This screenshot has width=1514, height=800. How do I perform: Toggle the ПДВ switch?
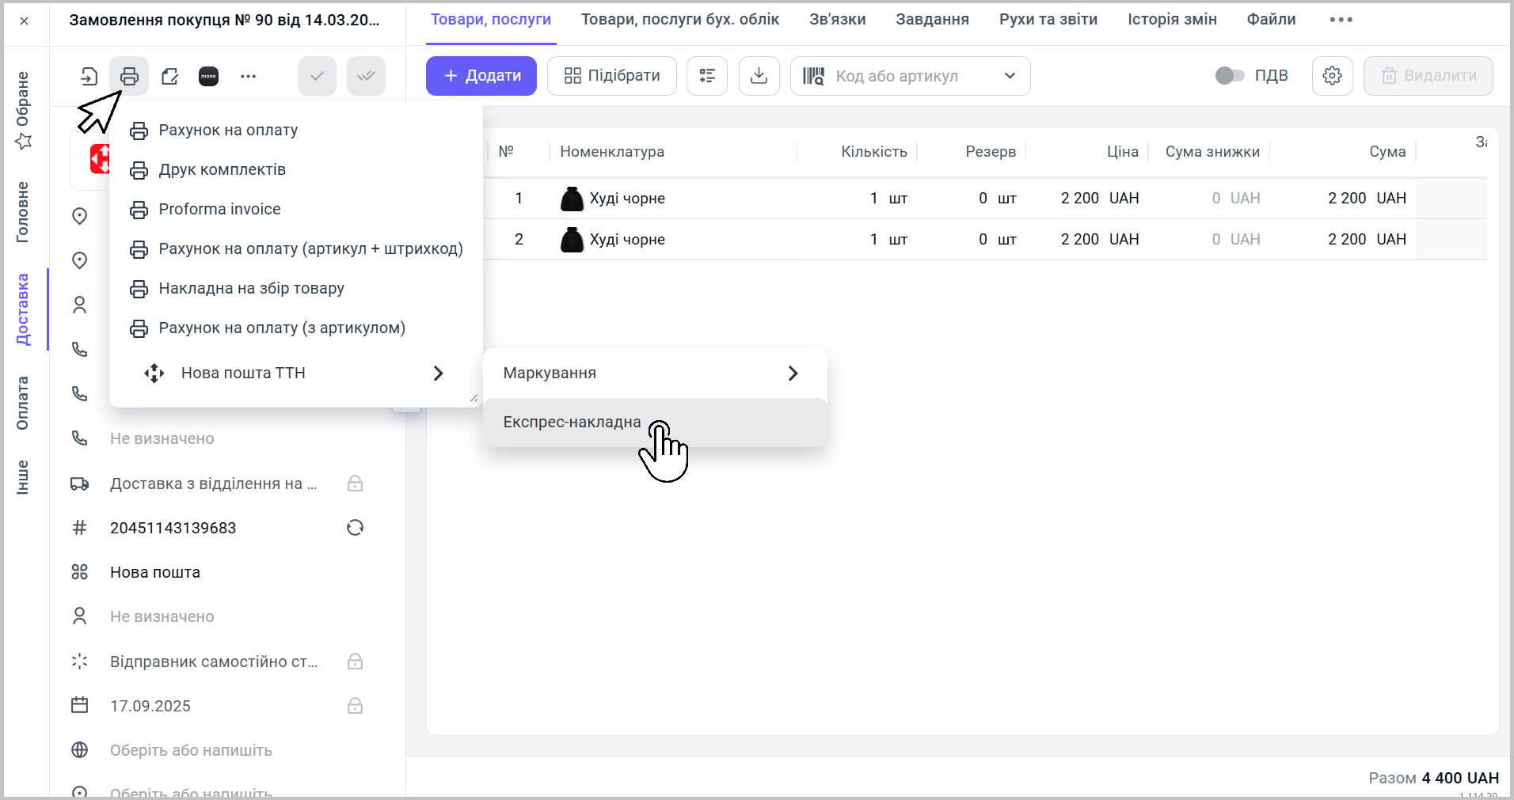tap(1230, 76)
